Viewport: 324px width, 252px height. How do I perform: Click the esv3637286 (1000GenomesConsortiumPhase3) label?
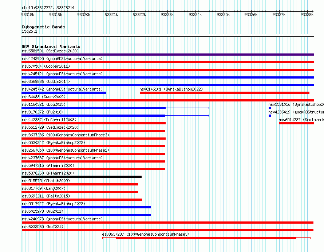point(66,135)
